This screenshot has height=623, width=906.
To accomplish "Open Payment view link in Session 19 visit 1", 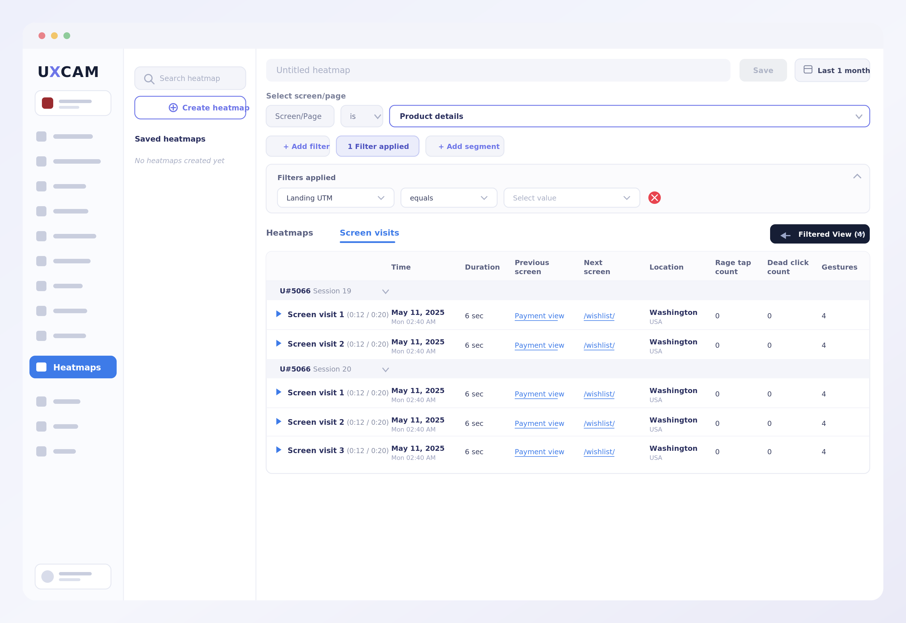I will point(539,316).
